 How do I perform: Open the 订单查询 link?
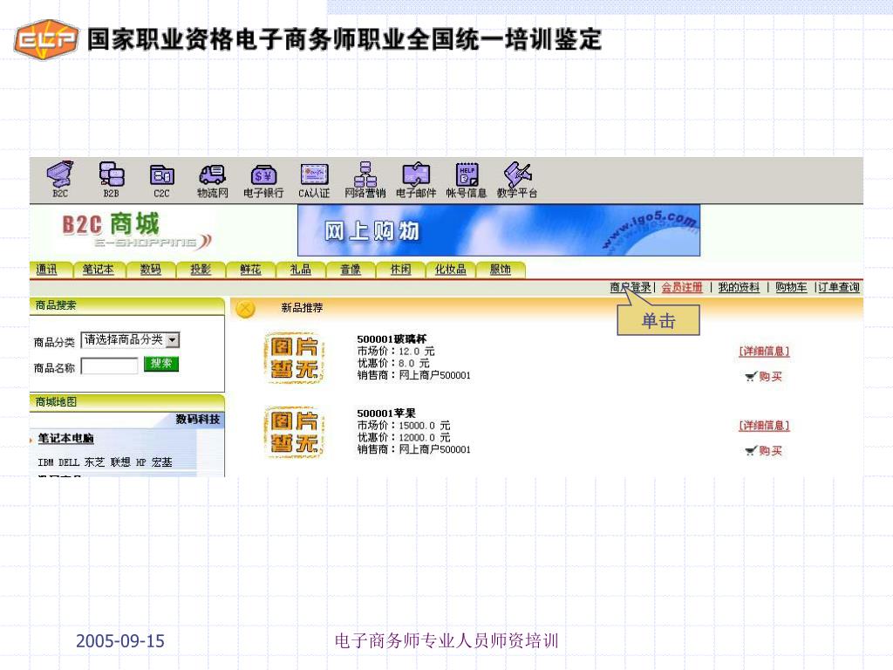click(x=839, y=287)
